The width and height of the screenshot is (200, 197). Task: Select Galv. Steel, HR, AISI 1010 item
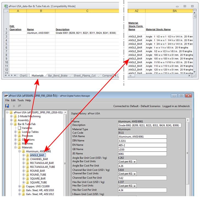coord(40,190)
